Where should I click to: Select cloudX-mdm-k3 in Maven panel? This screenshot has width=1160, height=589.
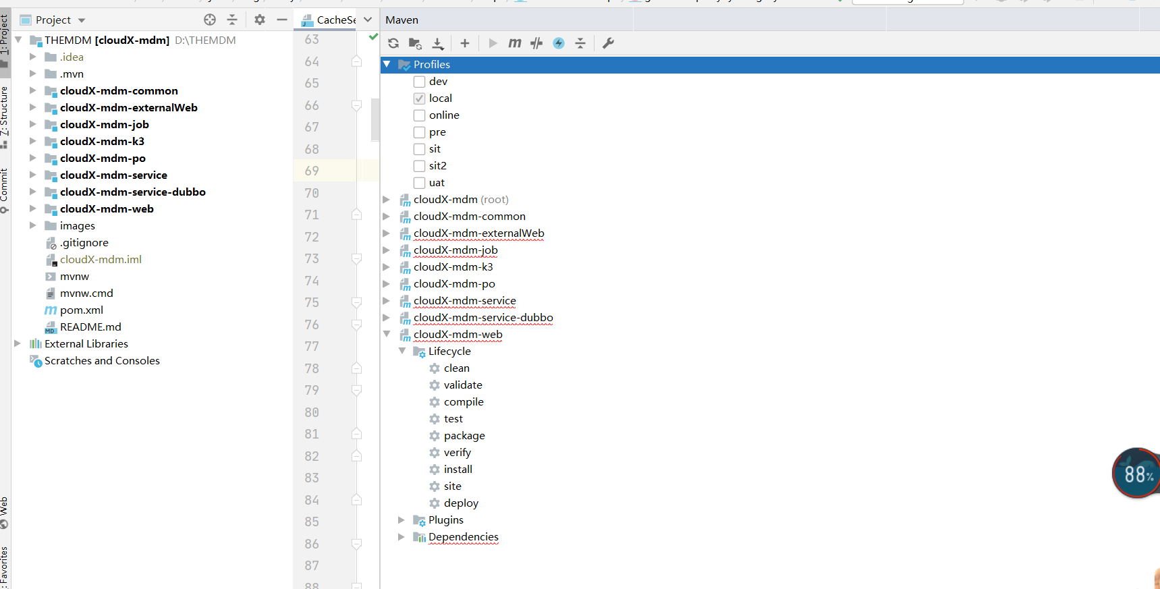point(453,267)
